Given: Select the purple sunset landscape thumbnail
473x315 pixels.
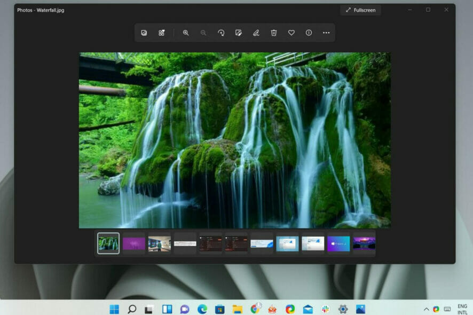Looking at the screenshot, I should (x=364, y=243).
